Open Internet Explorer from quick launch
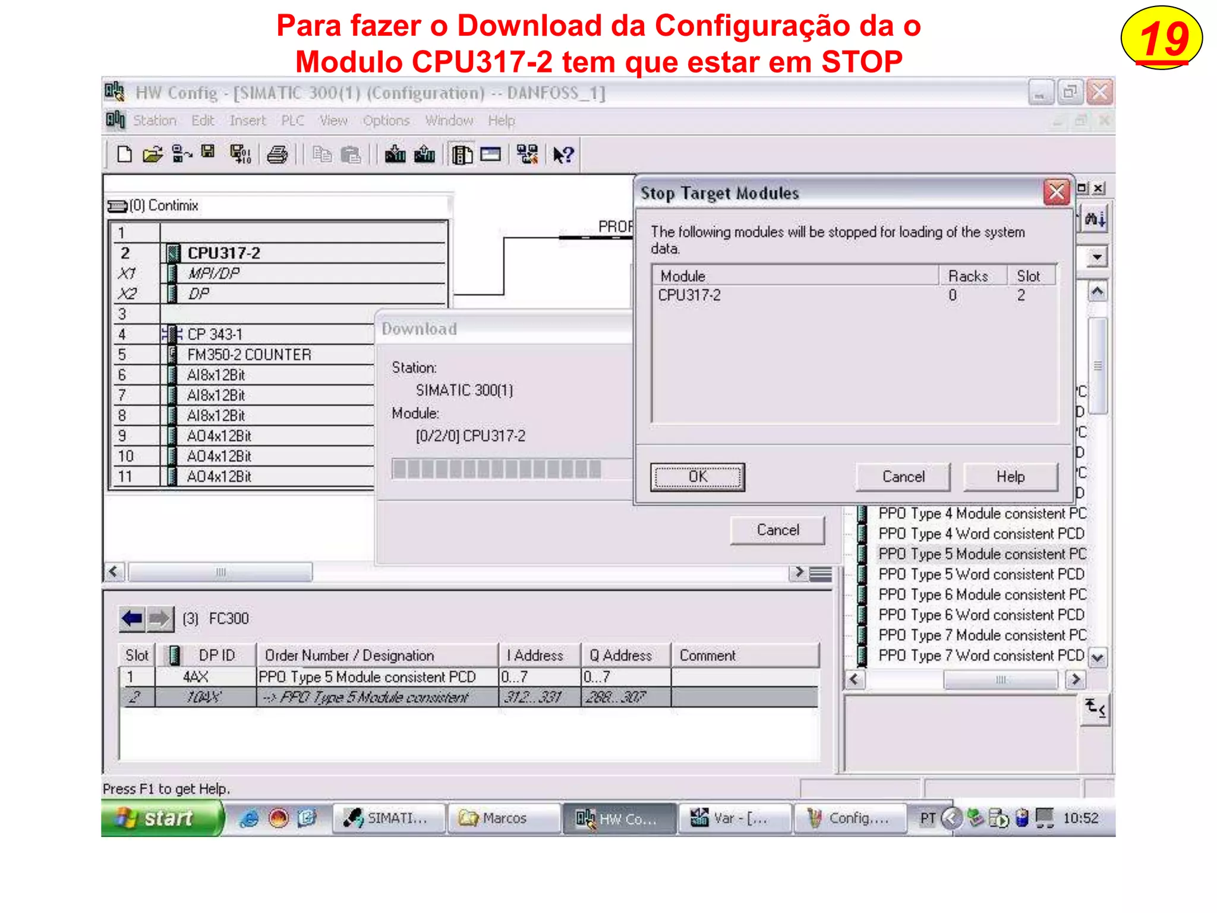The image size is (1217, 913). click(249, 818)
